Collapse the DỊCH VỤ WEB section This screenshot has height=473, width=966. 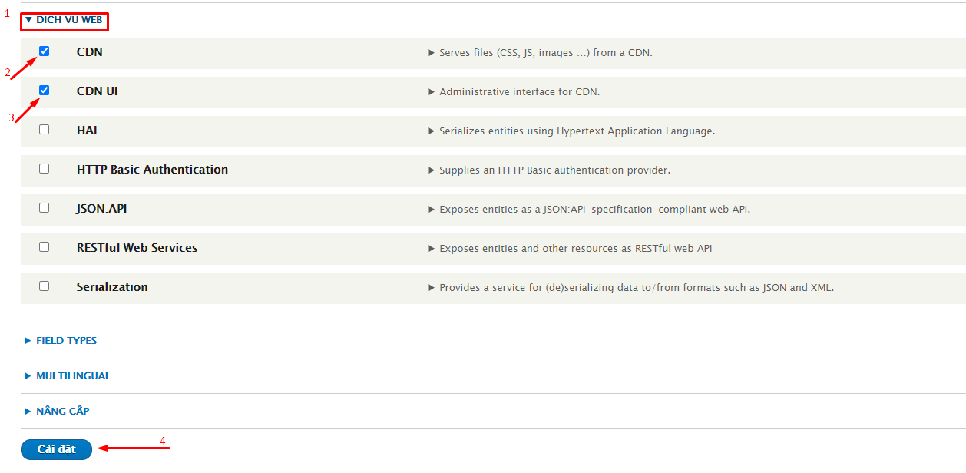[65, 20]
